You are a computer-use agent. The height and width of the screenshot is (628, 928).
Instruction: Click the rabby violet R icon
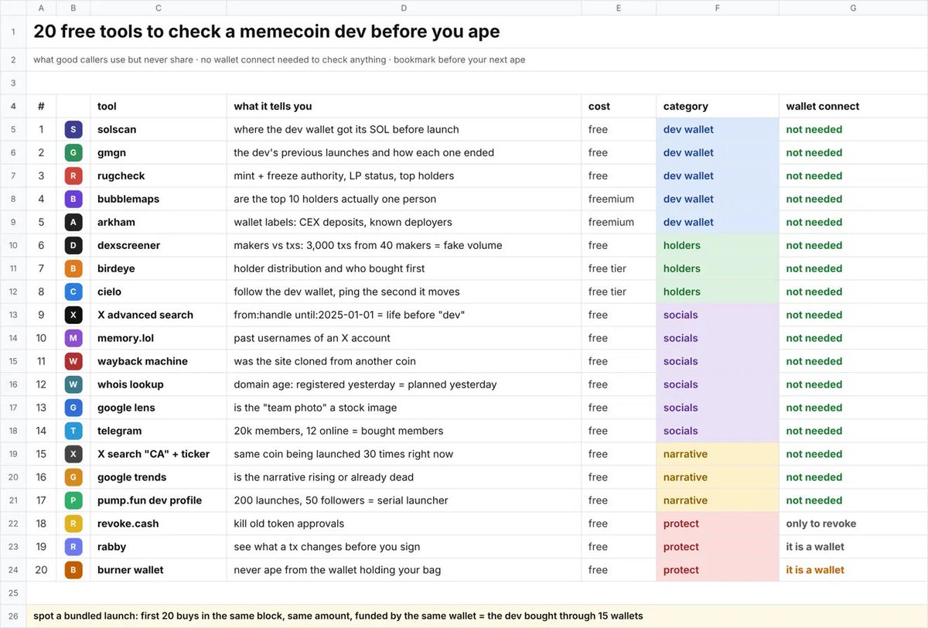[x=73, y=547]
